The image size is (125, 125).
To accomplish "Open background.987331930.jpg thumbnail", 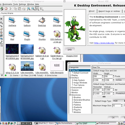I will (27, 49).
